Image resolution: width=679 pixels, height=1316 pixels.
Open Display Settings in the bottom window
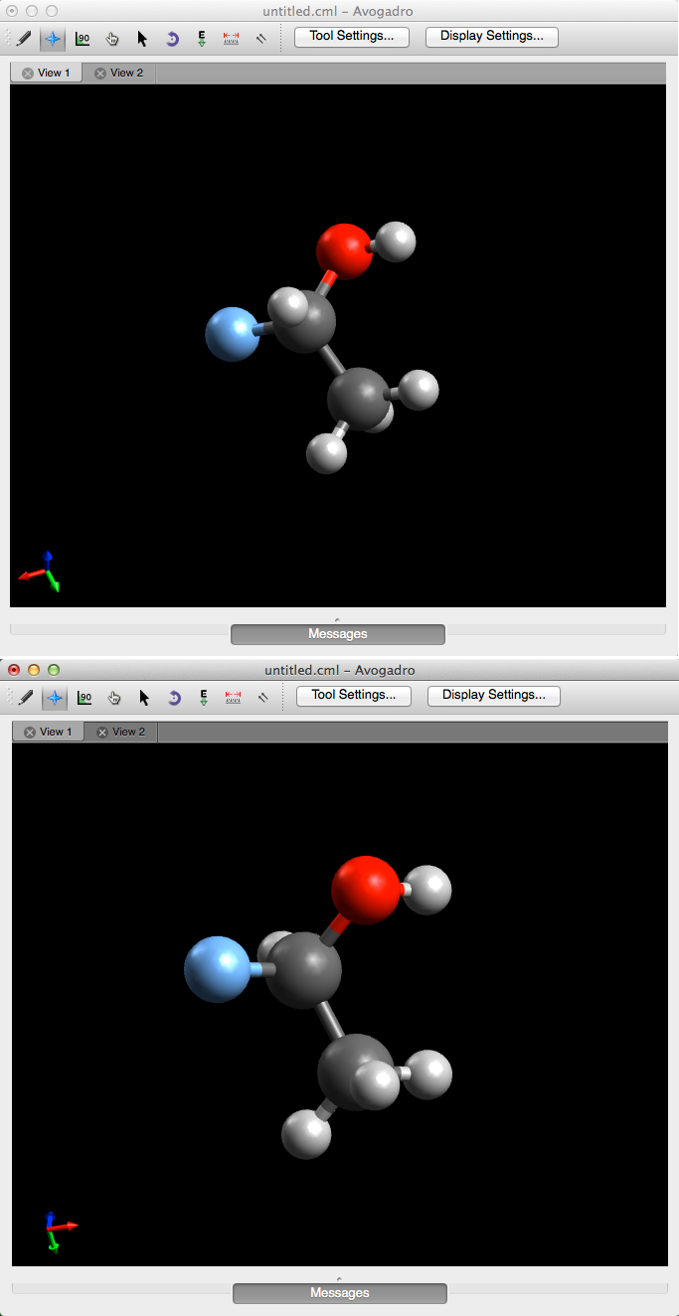pos(493,695)
